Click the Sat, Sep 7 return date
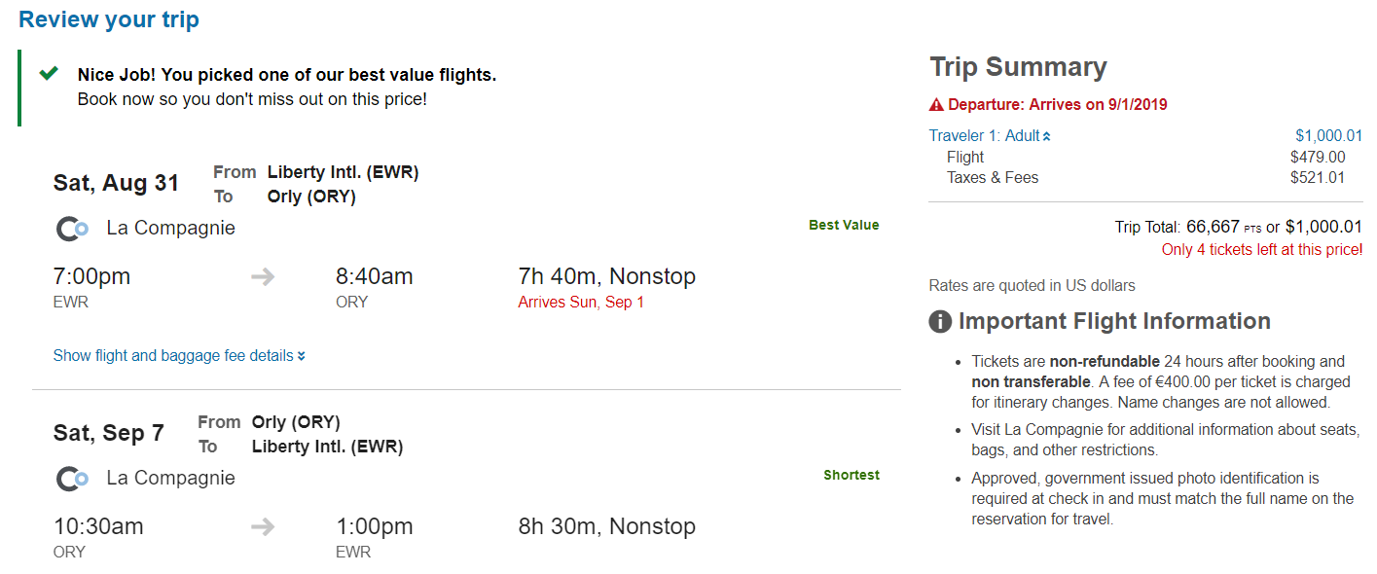The height and width of the screenshot is (574, 1377). (109, 433)
